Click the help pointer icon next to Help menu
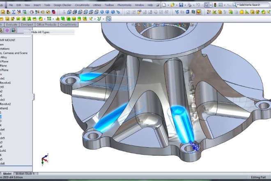 coord(158,5)
